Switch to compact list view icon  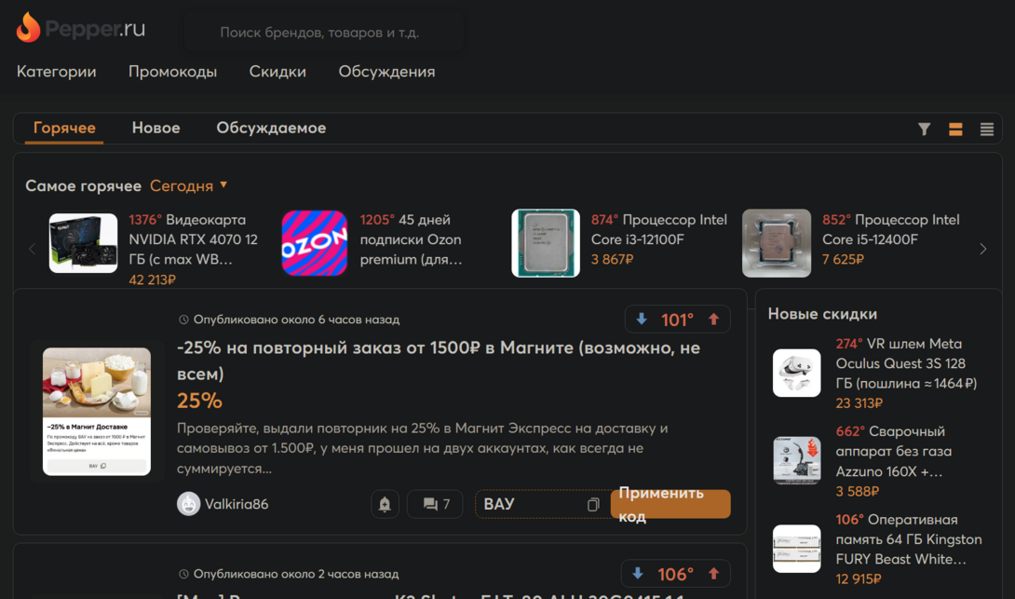point(986,129)
